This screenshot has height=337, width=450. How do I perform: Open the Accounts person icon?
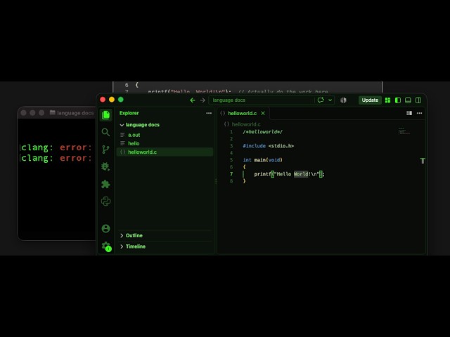click(105, 228)
